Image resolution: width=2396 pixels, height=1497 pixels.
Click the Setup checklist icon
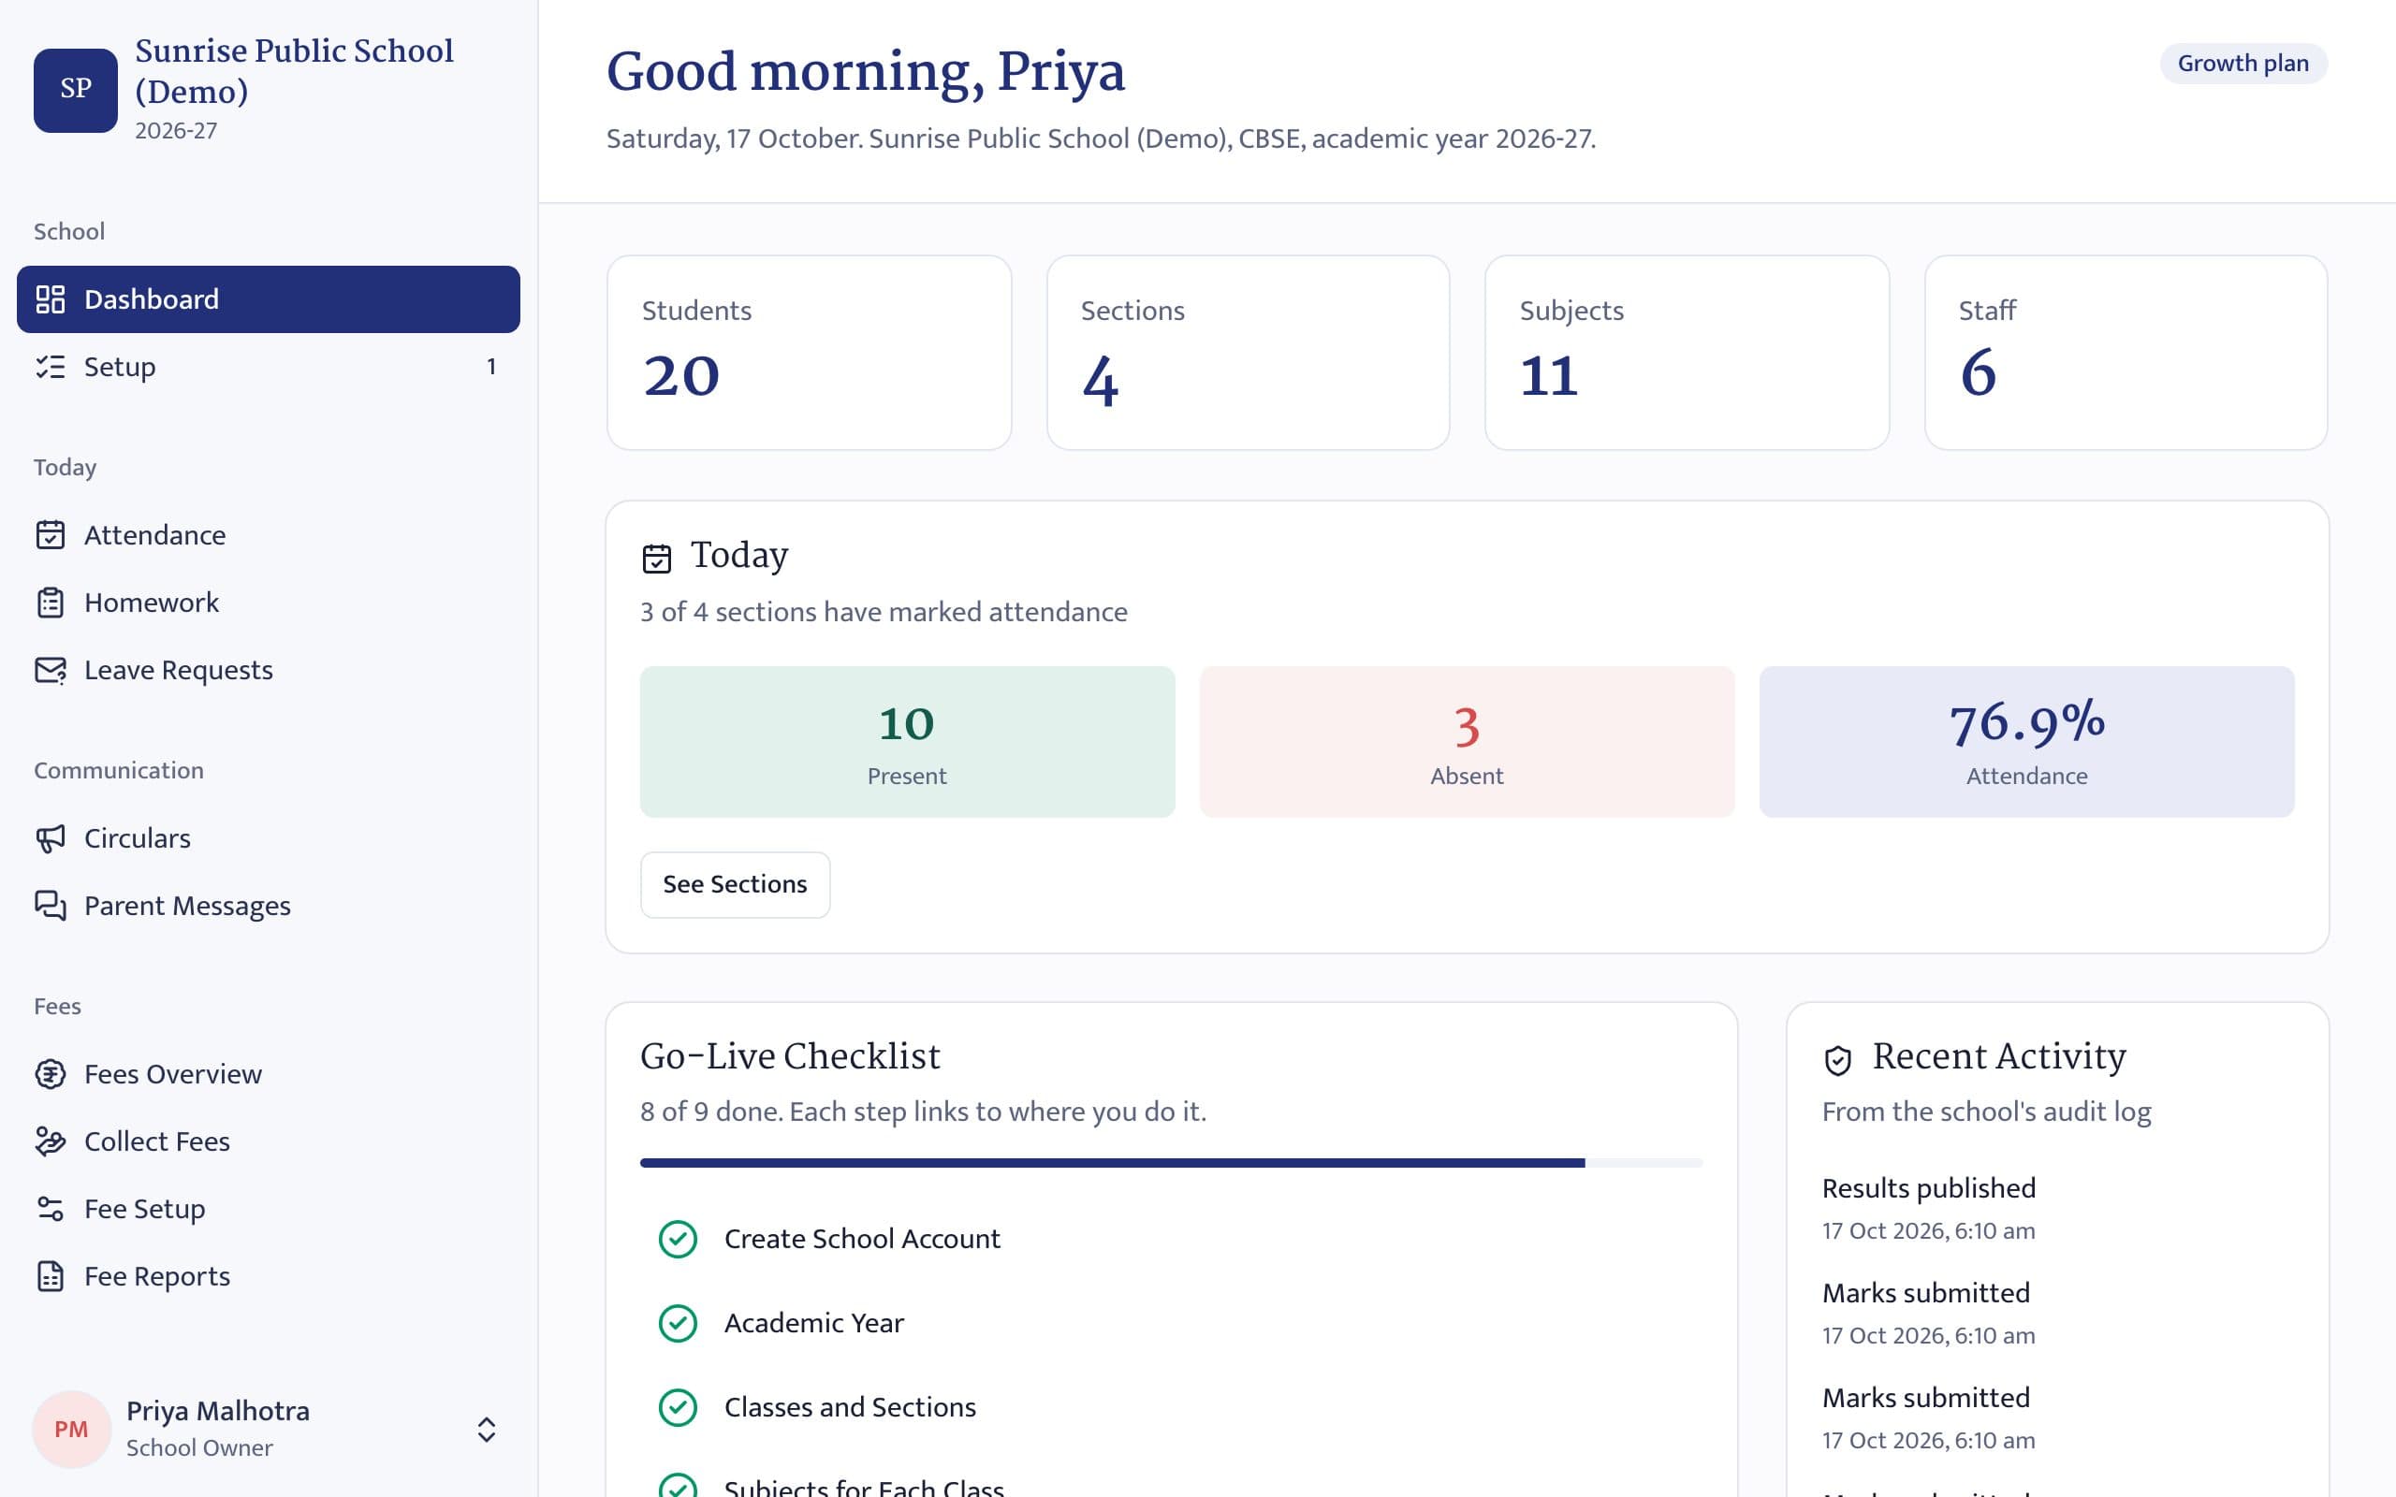coord(51,367)
